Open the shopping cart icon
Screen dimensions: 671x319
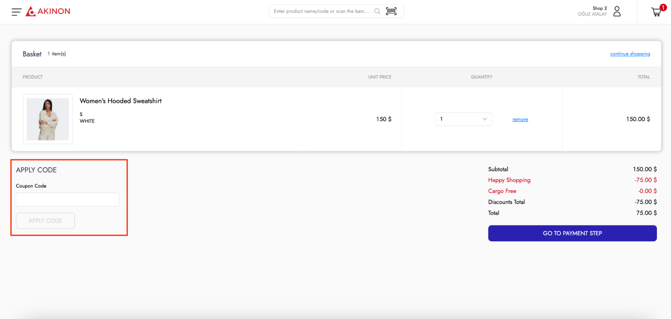click(x=656, y=12)
